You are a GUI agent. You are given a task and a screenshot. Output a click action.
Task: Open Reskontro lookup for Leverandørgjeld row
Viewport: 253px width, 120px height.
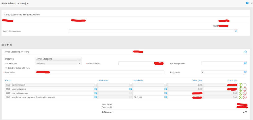pos(131,89)
